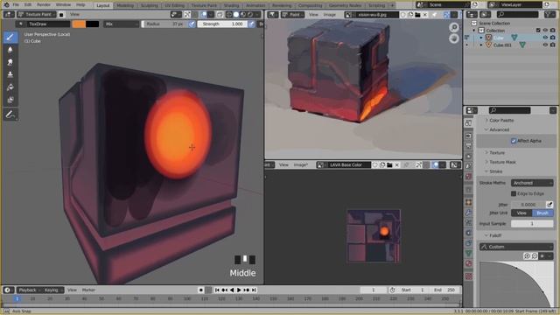560x315 pixels.
Task: Toggle Collection exclude checkbox in outliner
Action: (x=538, y=31)
